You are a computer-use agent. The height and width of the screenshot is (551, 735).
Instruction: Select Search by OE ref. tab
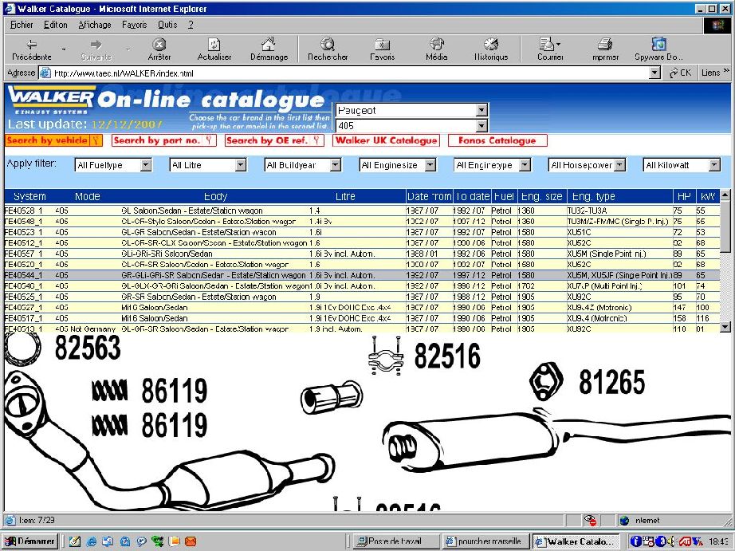[274, 140]
